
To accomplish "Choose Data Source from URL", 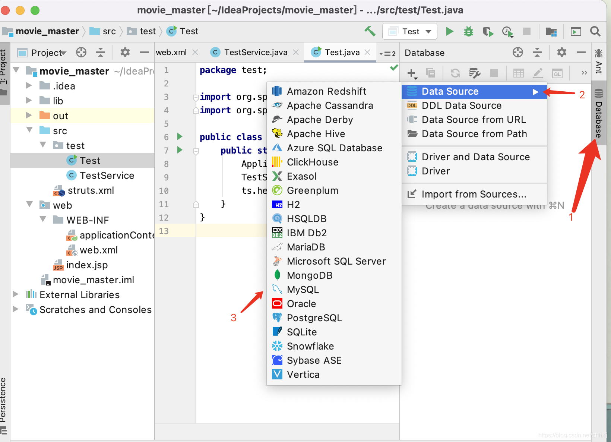I will [x=474, y=120].
